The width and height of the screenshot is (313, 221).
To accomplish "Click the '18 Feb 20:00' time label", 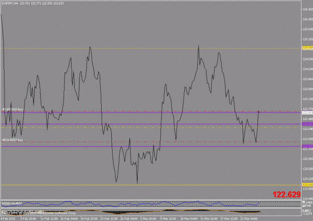I will 89,218.
